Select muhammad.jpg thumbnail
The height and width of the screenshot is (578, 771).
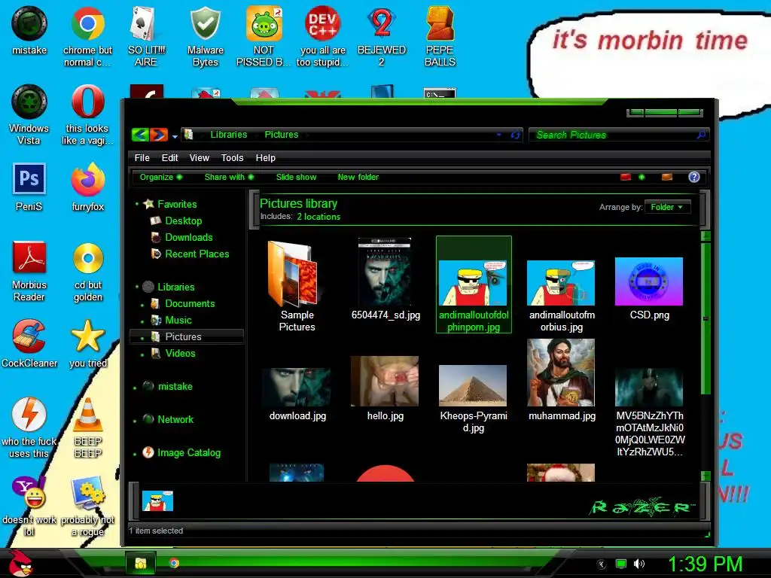click(x=561, y=380)
